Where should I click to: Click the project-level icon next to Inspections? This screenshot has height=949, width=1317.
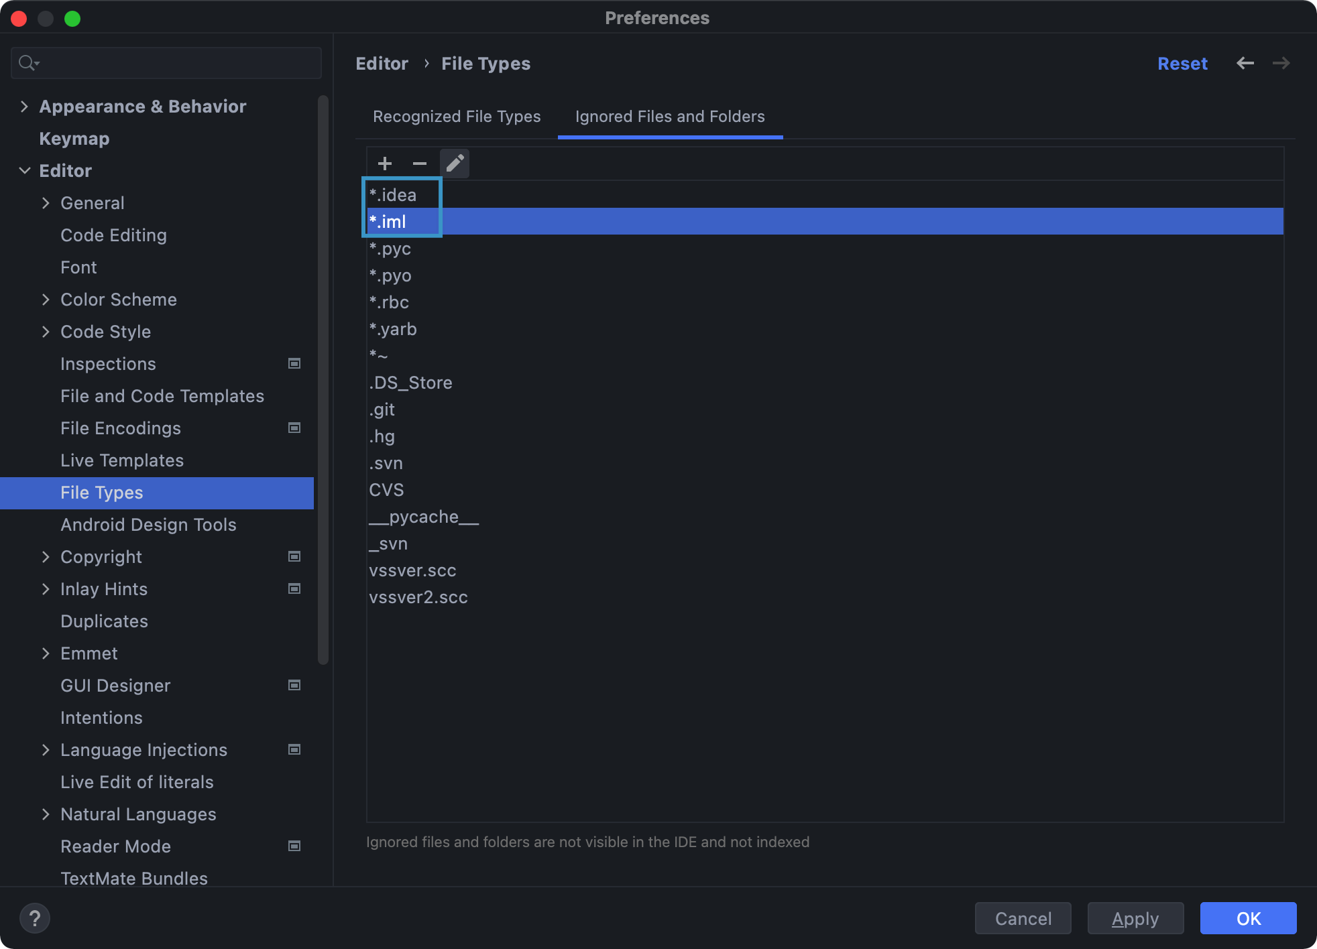pos(294,363)
